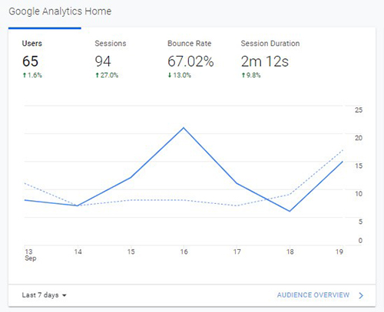Click the Google Analytics Home heading
Image resolution: width=384 pixels, height=312 pixels.
[60, 11]
